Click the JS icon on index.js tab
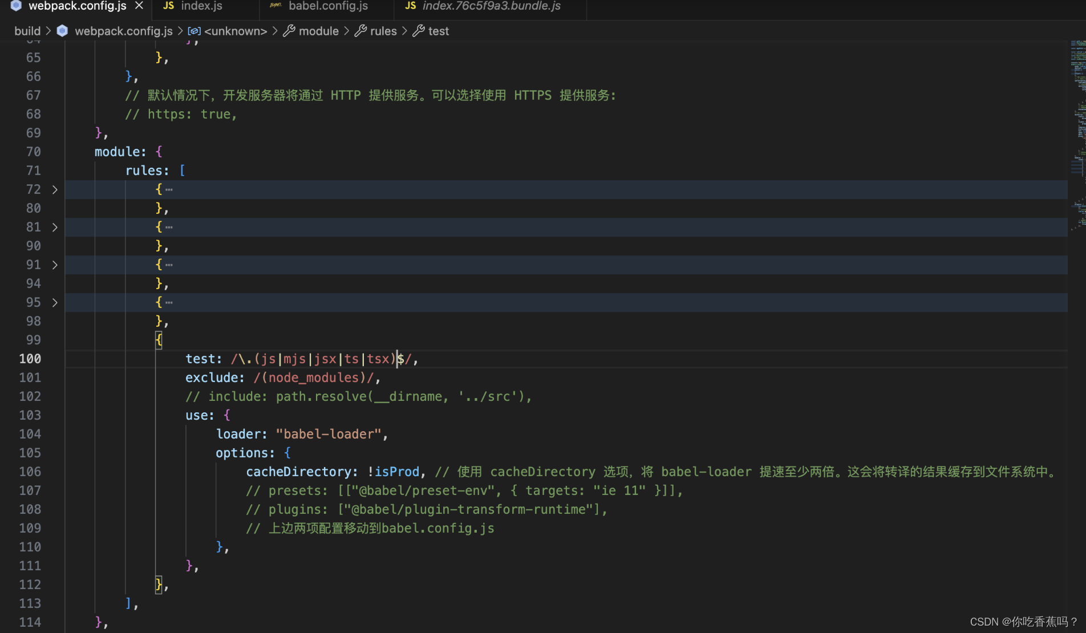 (x=168, y=6)
